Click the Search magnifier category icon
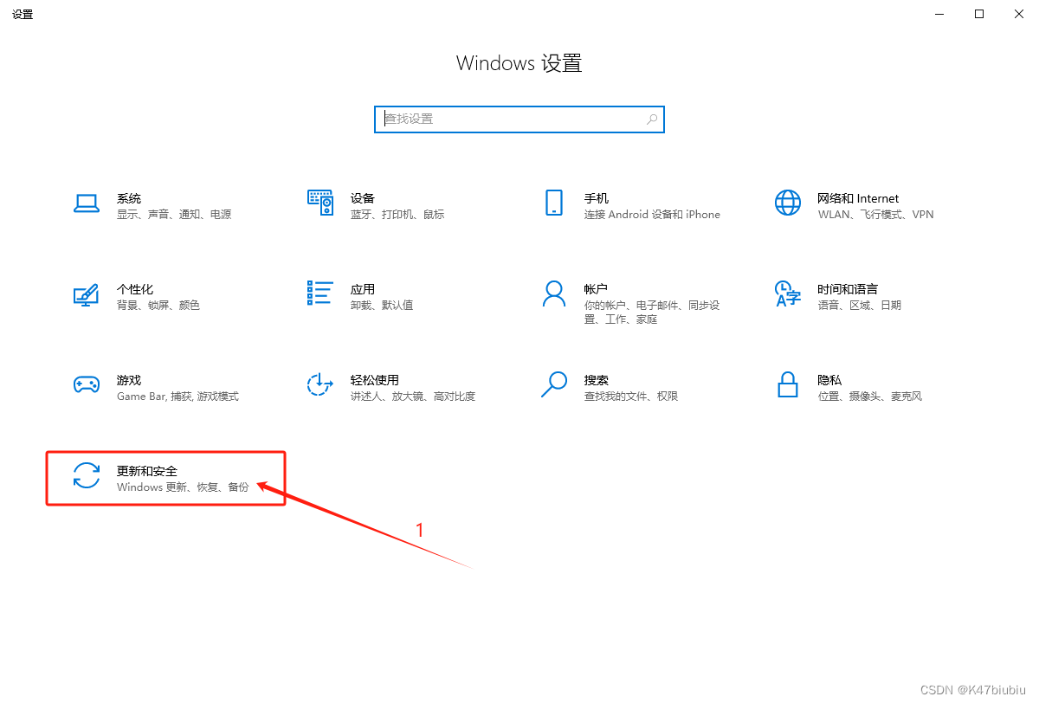The height and width of the screenshot is (703, 1039). 554,384
